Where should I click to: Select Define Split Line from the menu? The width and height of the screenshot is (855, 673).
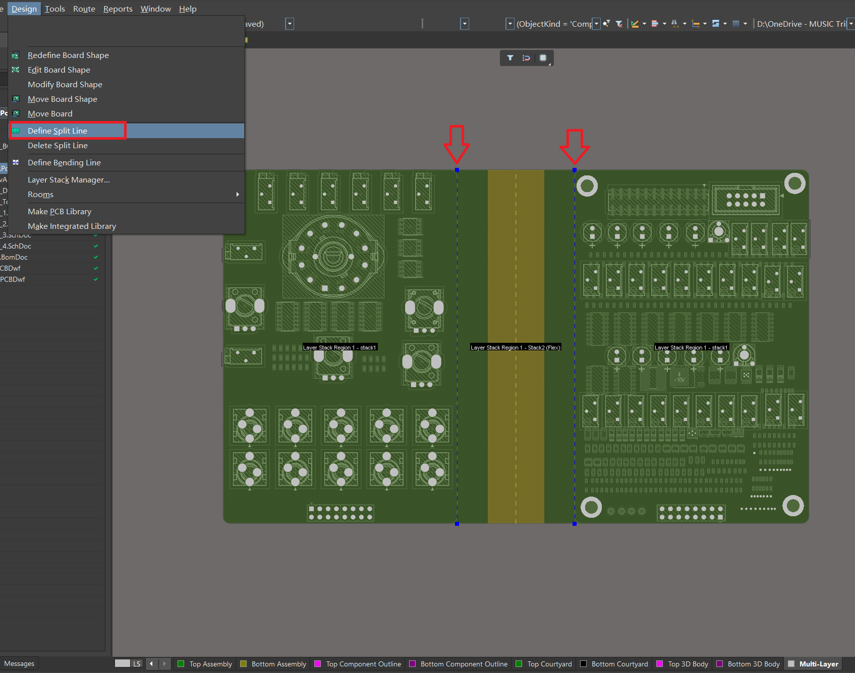click(x=57, y=131)
